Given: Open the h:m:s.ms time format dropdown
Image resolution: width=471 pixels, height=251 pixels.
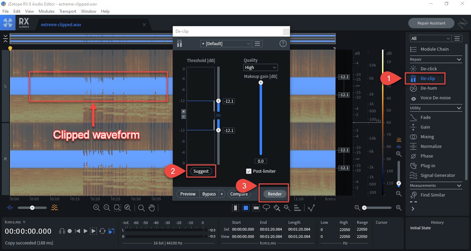Looking at the screenshot, I should [15, 222].
